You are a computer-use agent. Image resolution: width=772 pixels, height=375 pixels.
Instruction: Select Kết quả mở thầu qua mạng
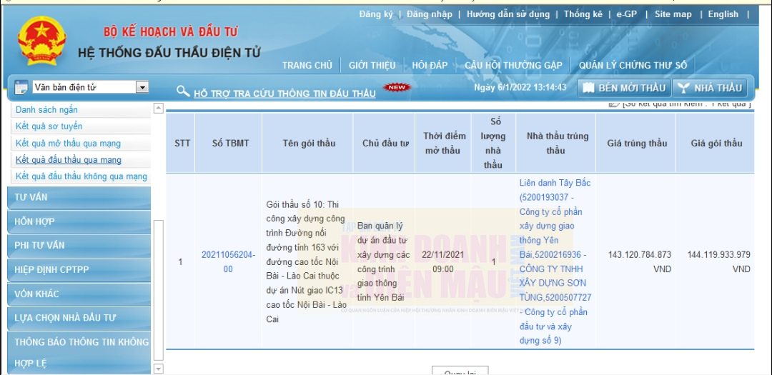(x=68, y=144)
